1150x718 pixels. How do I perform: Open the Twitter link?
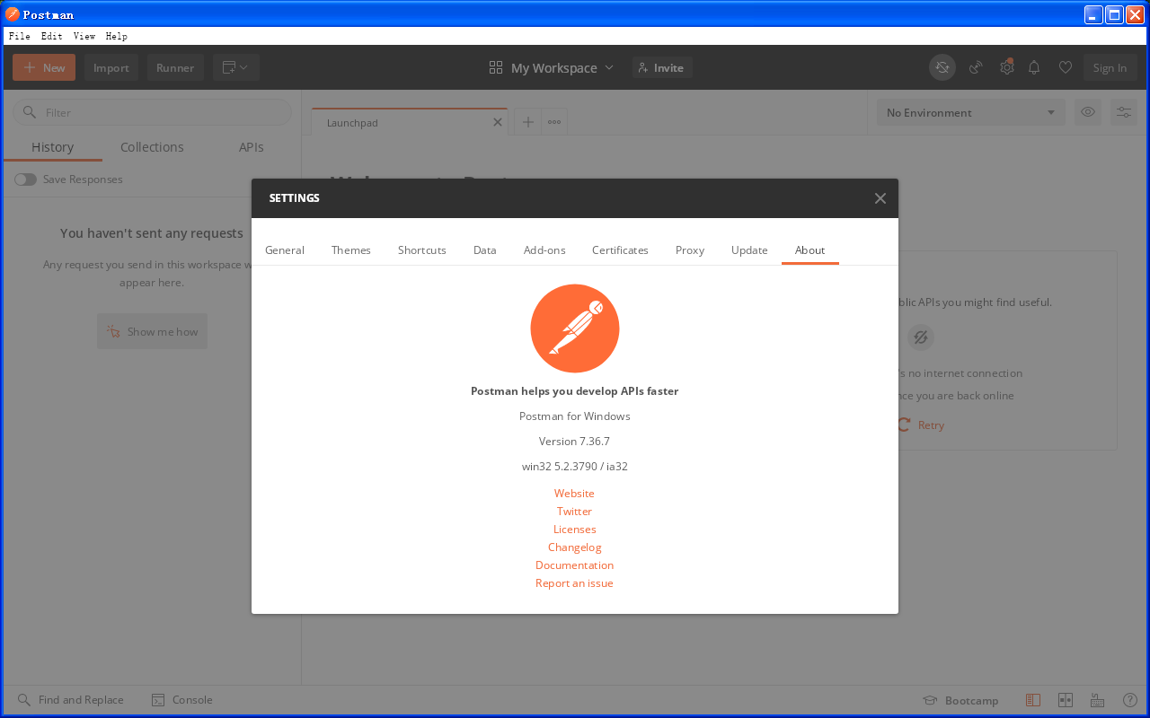pos(574,512)
